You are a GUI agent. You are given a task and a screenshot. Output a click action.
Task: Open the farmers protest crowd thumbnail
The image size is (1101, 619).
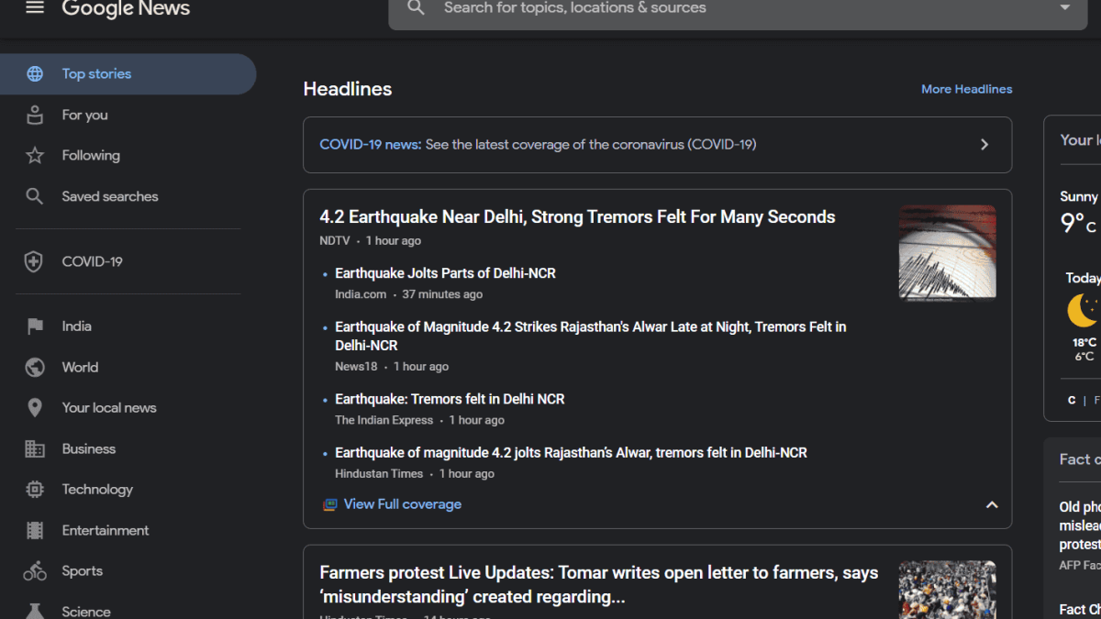point(948,590)
